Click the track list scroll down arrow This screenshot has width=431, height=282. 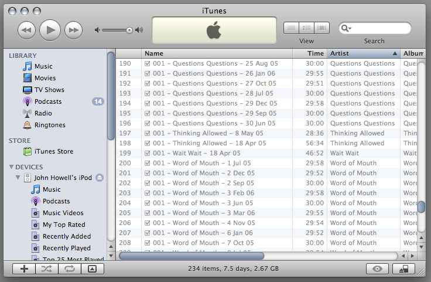pos(422,247)
